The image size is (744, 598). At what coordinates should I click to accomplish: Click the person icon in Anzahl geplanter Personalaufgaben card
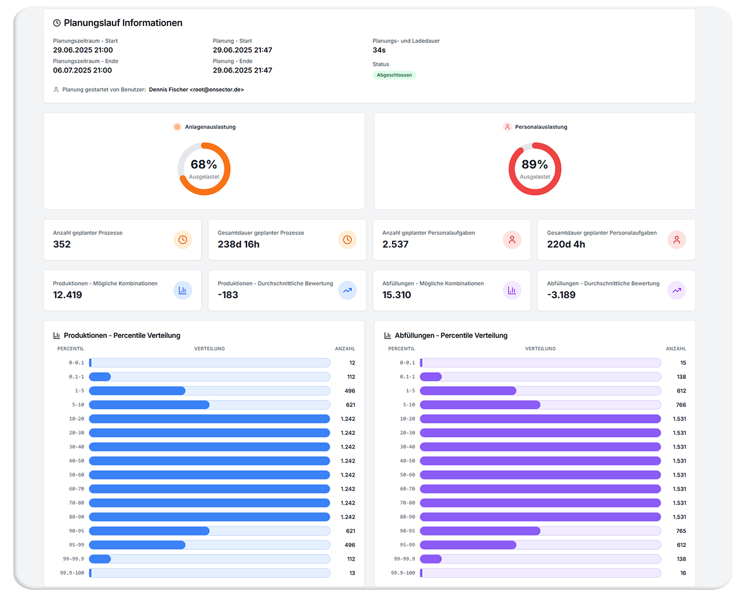(512, 240)
